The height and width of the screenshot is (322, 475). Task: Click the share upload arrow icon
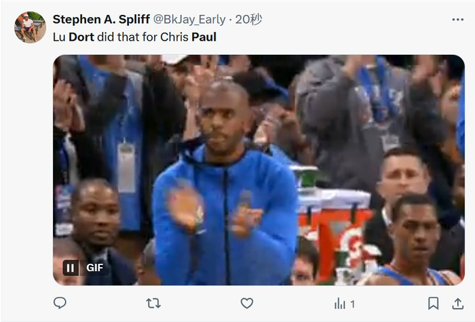pyautogui.click(x=458, y=304)
